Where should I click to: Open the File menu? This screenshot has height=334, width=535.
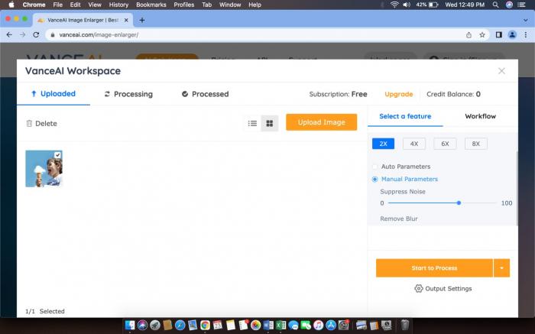[x=57, y=5]
